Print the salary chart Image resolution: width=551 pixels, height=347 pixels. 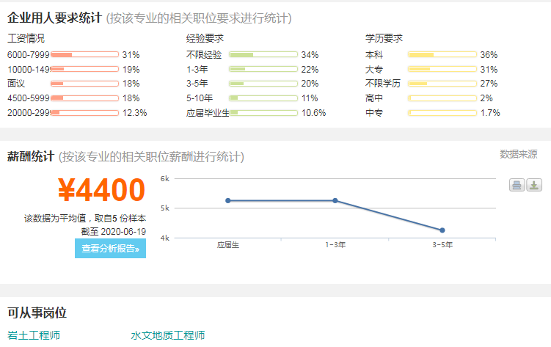pyautogui.click(x=517, y=185)
